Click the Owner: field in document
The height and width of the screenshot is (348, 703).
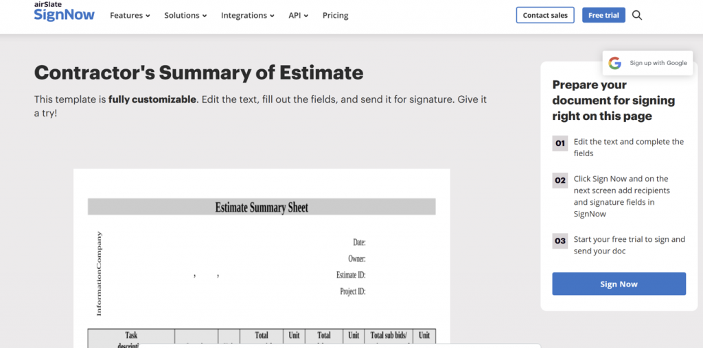click(357, 258)
